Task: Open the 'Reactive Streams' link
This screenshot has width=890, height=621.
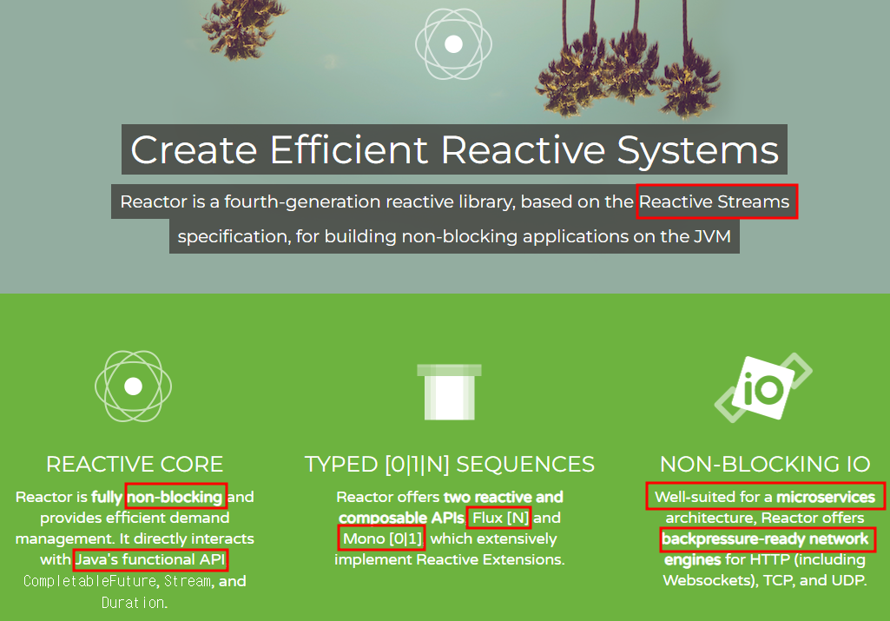Action: [x=714, y=201]
